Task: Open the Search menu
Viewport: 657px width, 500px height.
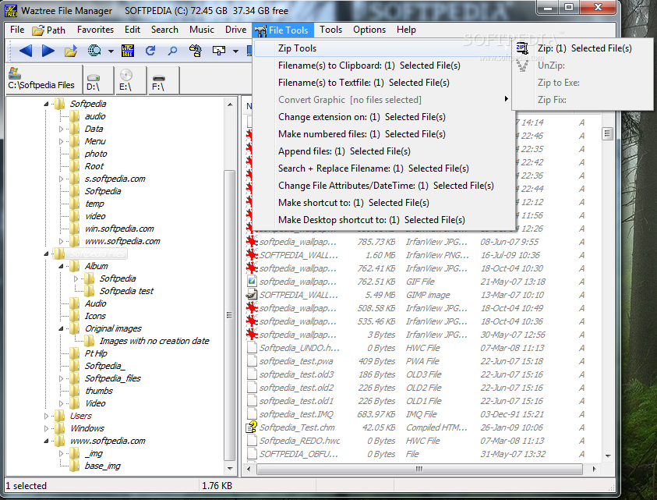Action: coord(164,30)
